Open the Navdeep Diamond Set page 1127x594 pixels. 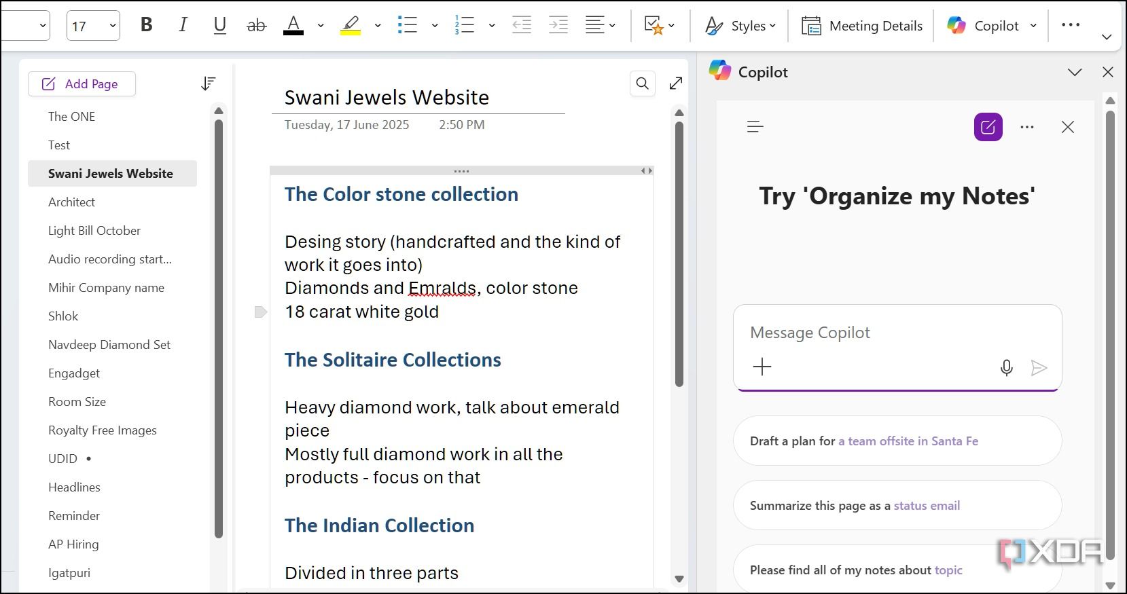pyautogui.click(x=109, y=344)
